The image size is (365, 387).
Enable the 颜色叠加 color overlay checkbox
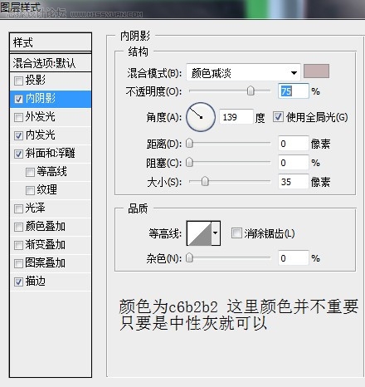pyautogui.click(x=18, y=227)
